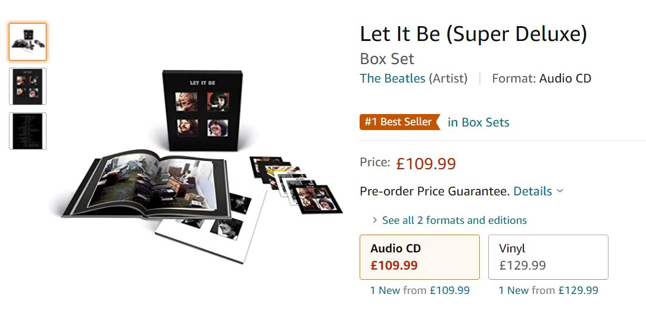Click the Let It Be box cover in image
This screenshot has width=646, height=310.
click(x=202, y=110)
